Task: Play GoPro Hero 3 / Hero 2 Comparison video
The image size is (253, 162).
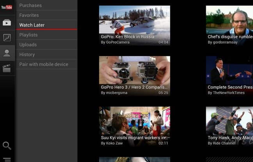Action: click(x=135, y=76)
